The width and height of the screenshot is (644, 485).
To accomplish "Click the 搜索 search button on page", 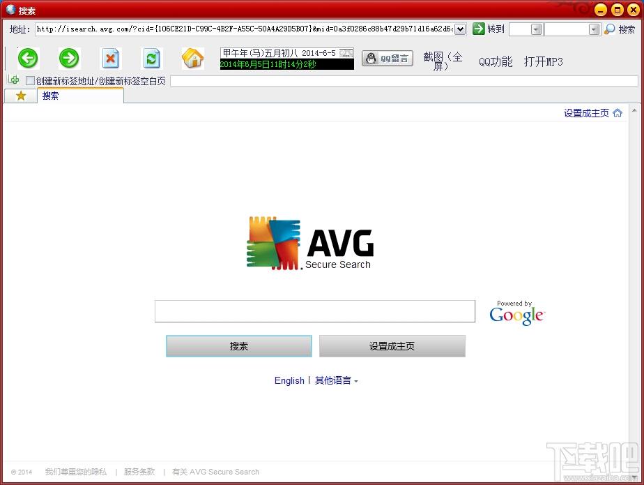I will (x=239, y=346).
